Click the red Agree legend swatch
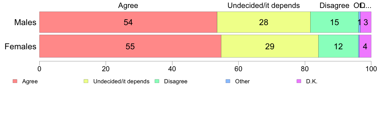Image resolution: width=380 pixels, height=117 pixels. pyautogui.click(x=15, y=81)
